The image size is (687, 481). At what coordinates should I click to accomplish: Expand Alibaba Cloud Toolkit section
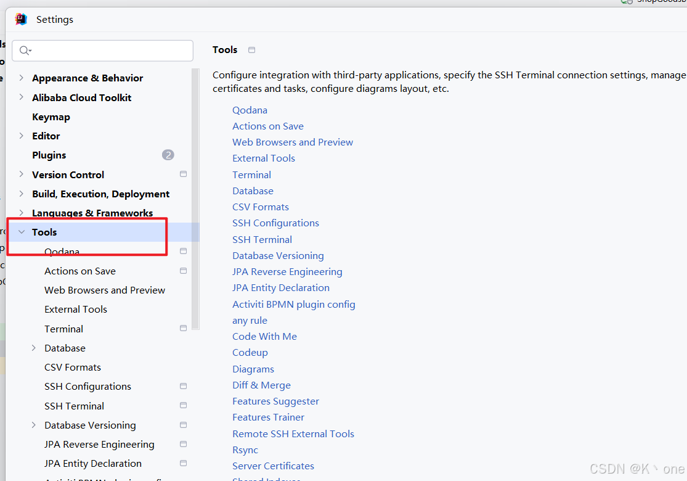(x=21, y=97)
